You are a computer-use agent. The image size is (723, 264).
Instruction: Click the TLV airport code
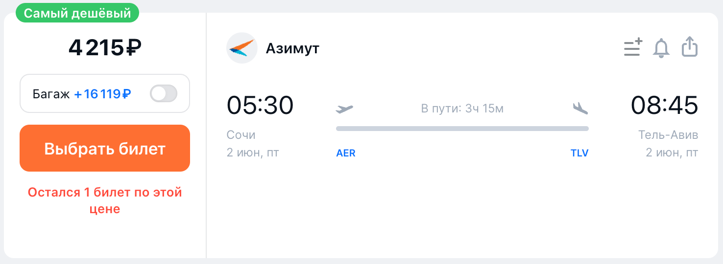pos(579,153)
